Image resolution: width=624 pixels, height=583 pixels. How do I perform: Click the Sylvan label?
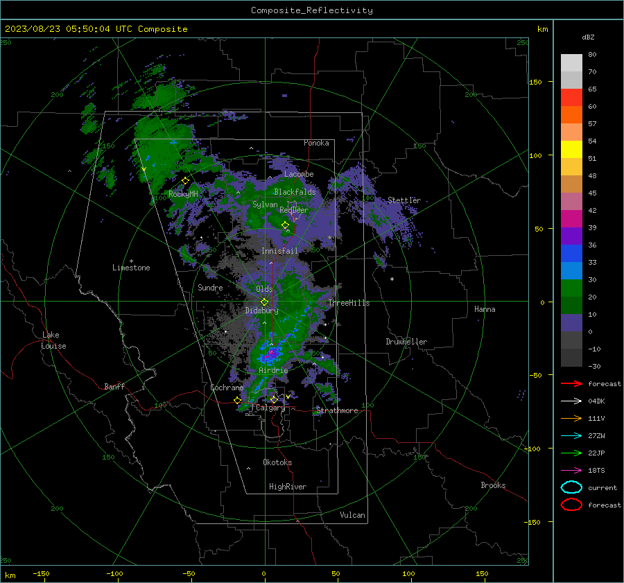(265, 205)
